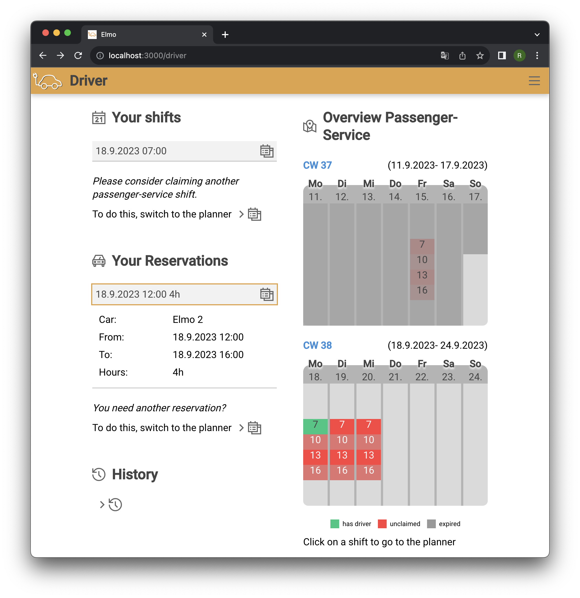Click chevron after shifts planner text
The width and height of the screenshot is (580, 598).
(x=241, y=214)
